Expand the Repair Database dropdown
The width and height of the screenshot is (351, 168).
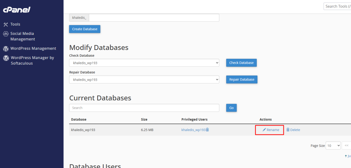(144, 79)
